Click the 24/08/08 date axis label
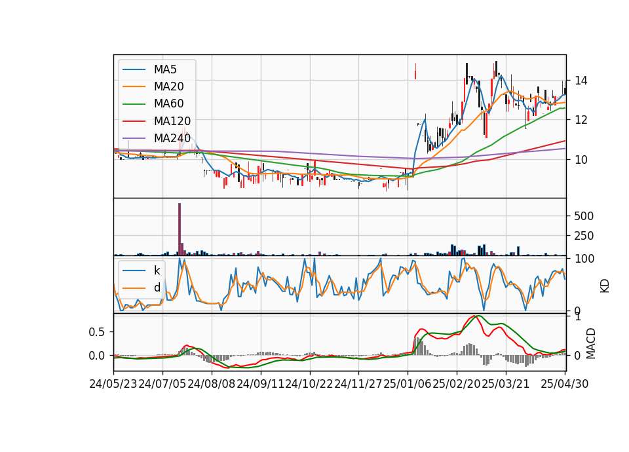The image size is (629, 452). [212, 385]
